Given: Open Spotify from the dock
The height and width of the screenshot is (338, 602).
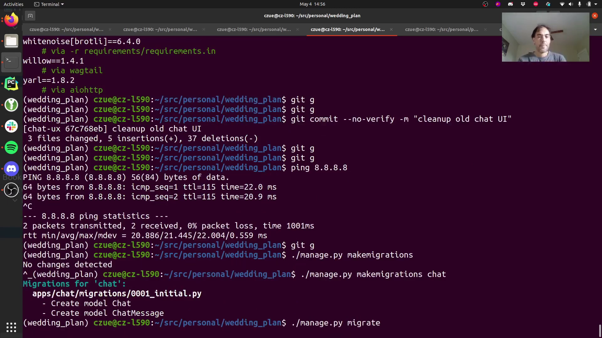Looking at the screenshot, I should coord(11,147).
